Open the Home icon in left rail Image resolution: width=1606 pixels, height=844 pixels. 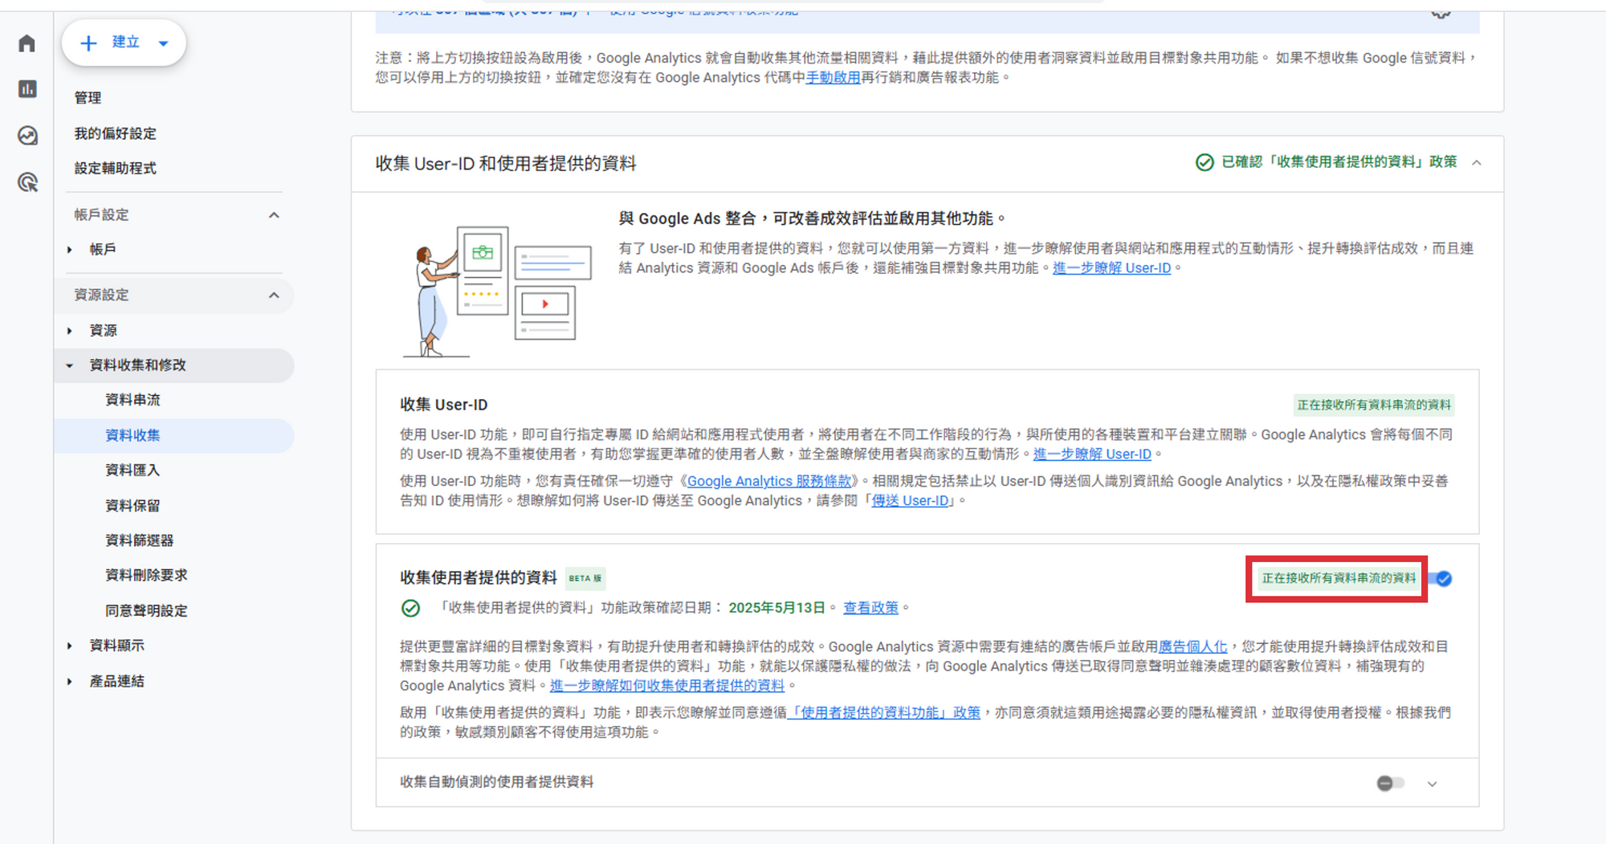point(27,43)
